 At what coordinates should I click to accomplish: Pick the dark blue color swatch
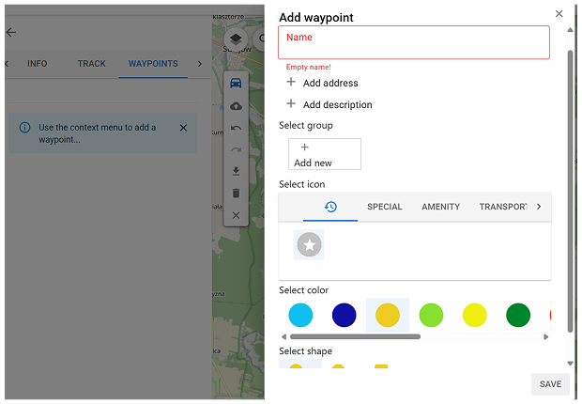344,315
